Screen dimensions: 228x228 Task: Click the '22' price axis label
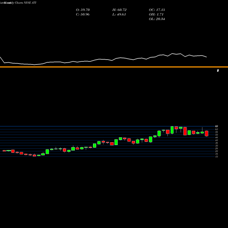pos(217,151)
